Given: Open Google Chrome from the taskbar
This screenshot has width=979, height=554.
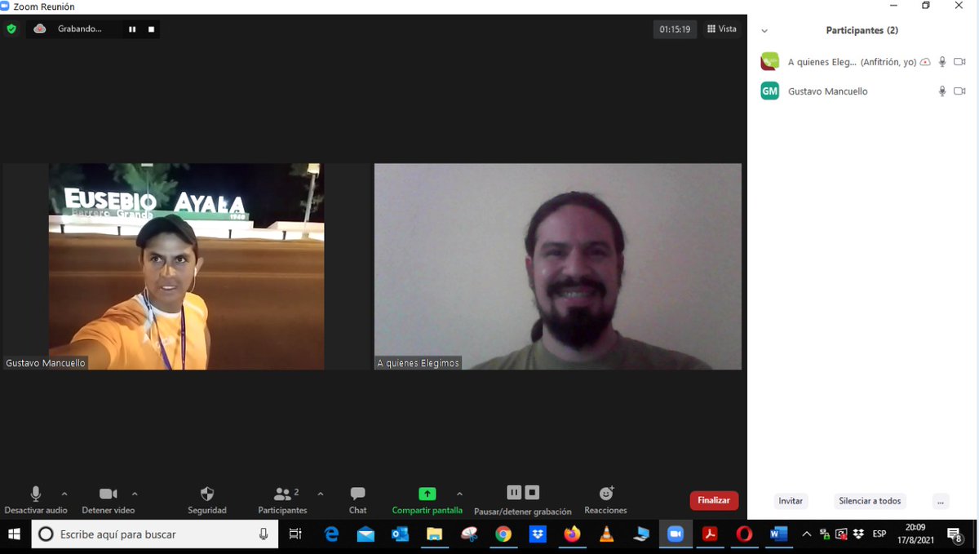Looking at the screenshot, I should [x=503, y=534].
